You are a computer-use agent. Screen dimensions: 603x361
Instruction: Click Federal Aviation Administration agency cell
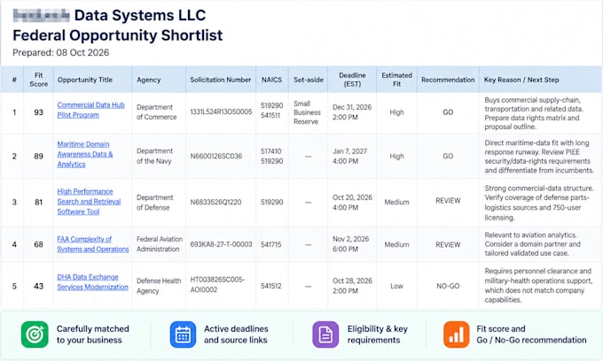(x=160, y=244)
